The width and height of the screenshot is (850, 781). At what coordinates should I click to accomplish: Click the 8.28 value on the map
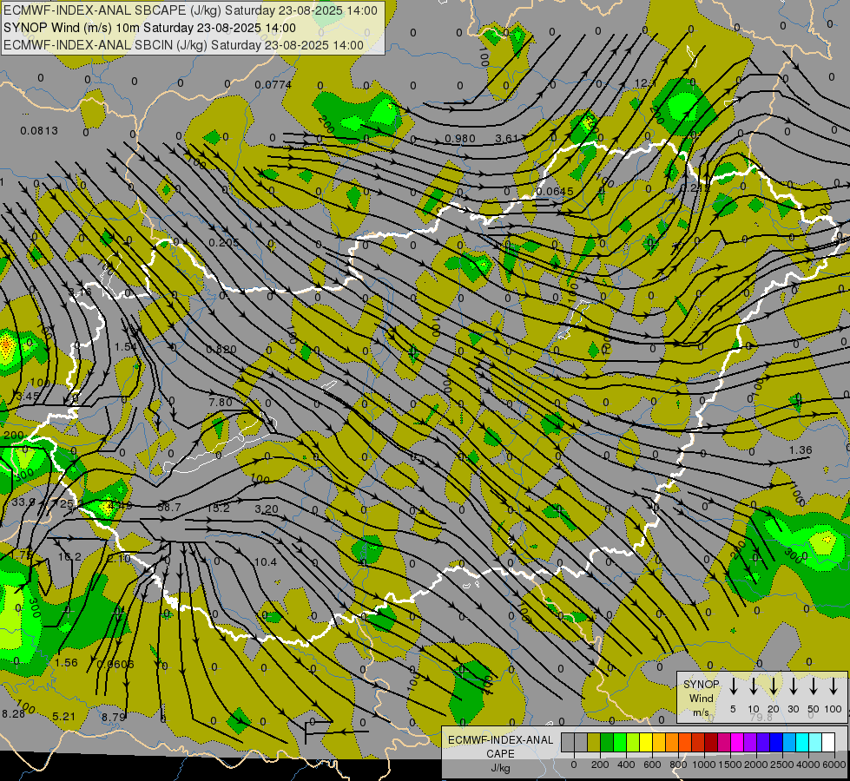tap(14, 714)
